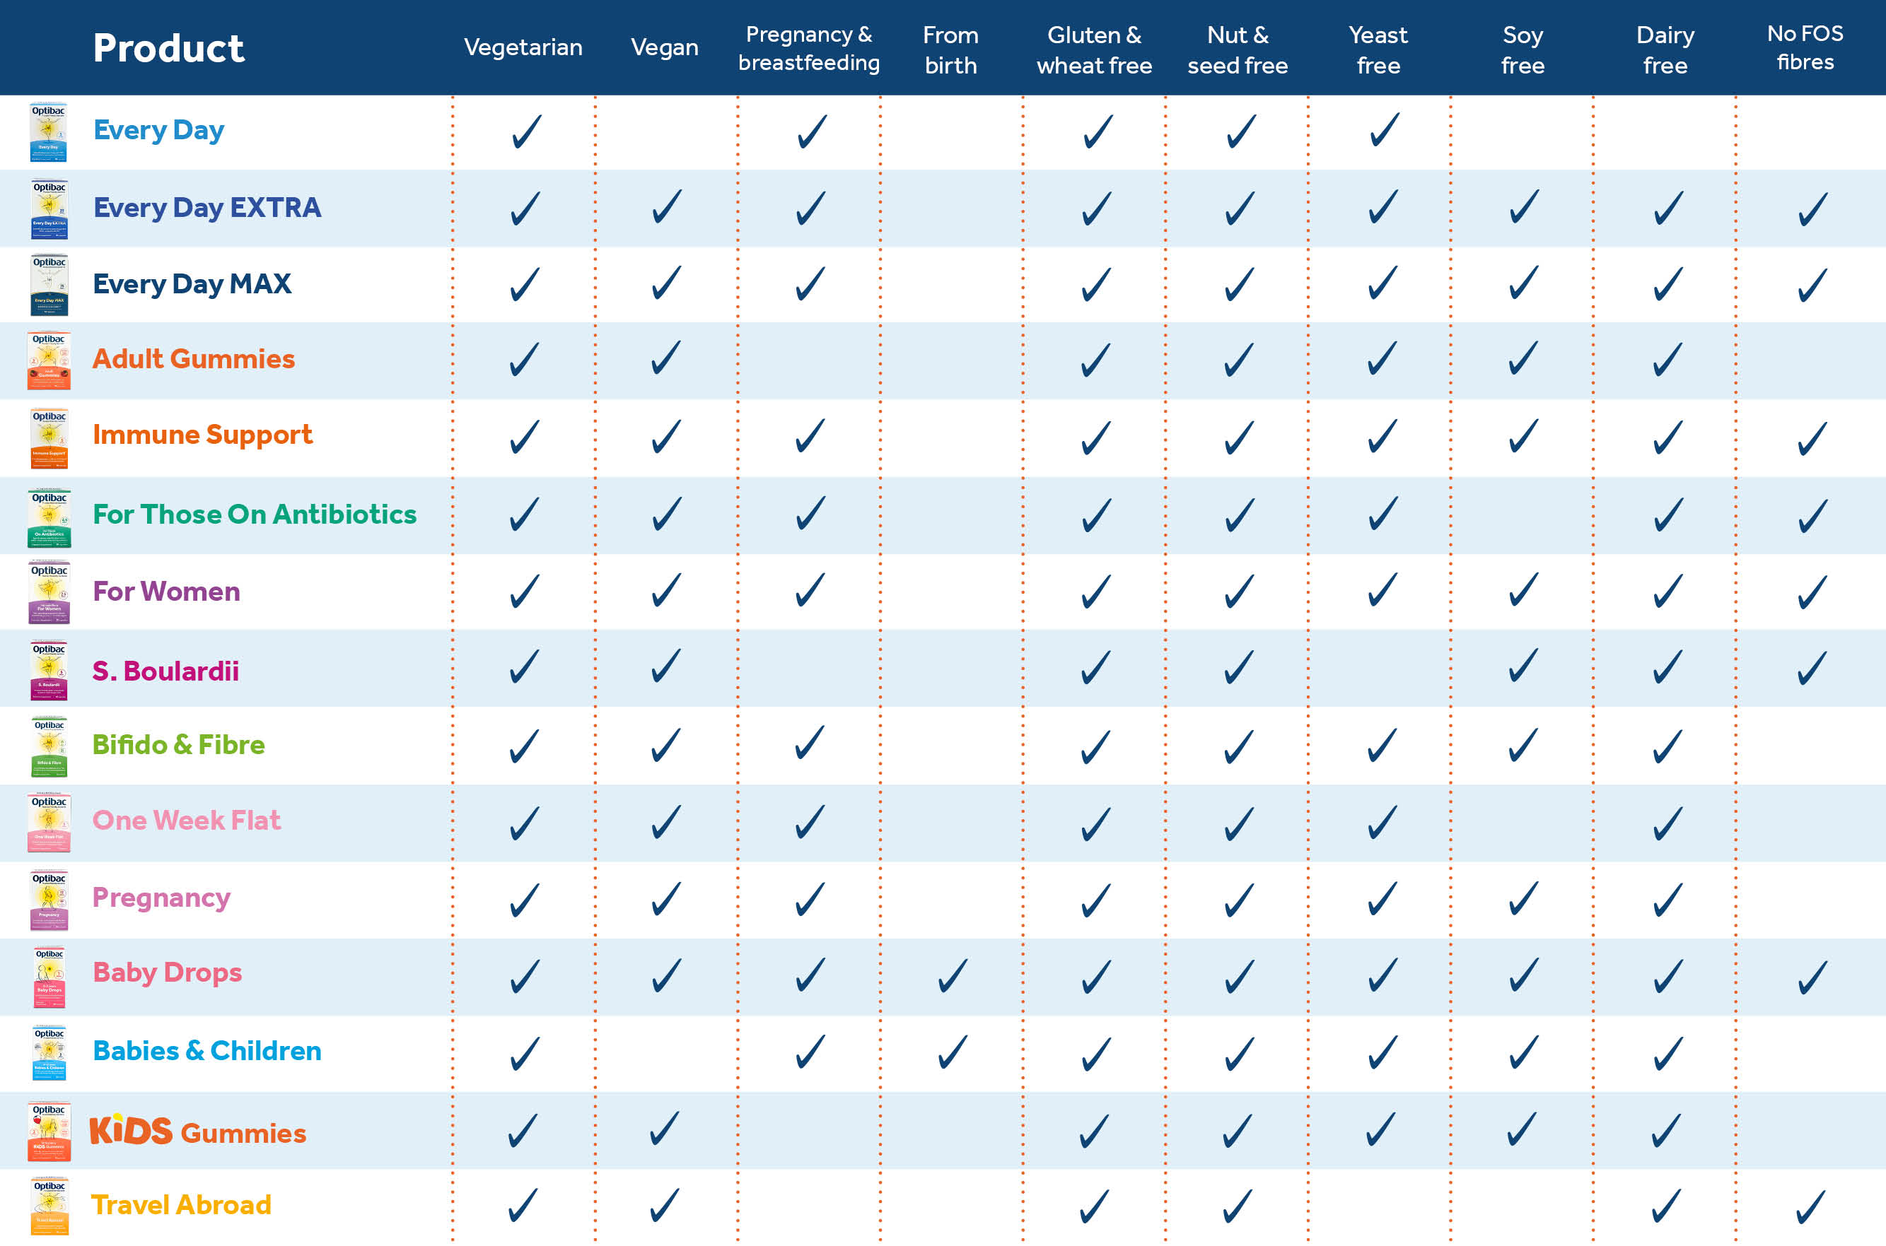Select the For Women product name

click(x=166, y=592)
